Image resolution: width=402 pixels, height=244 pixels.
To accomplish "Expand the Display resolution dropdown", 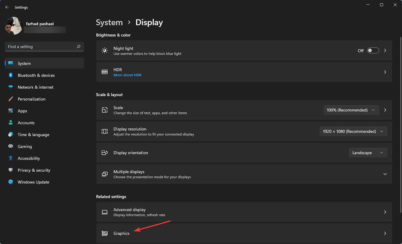I will (x=353, y=131).
